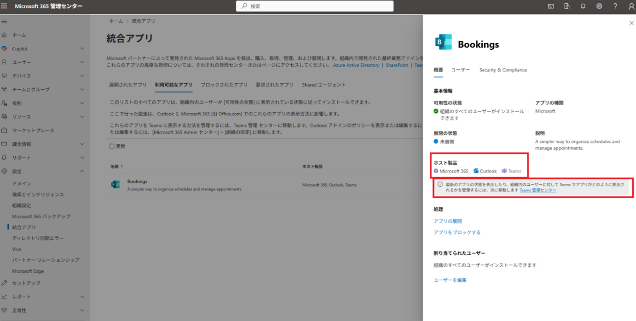Click the ユーザー person icon in sidebar
The width and height of the screenshot is (636, 321).
[x=4, y=62]
